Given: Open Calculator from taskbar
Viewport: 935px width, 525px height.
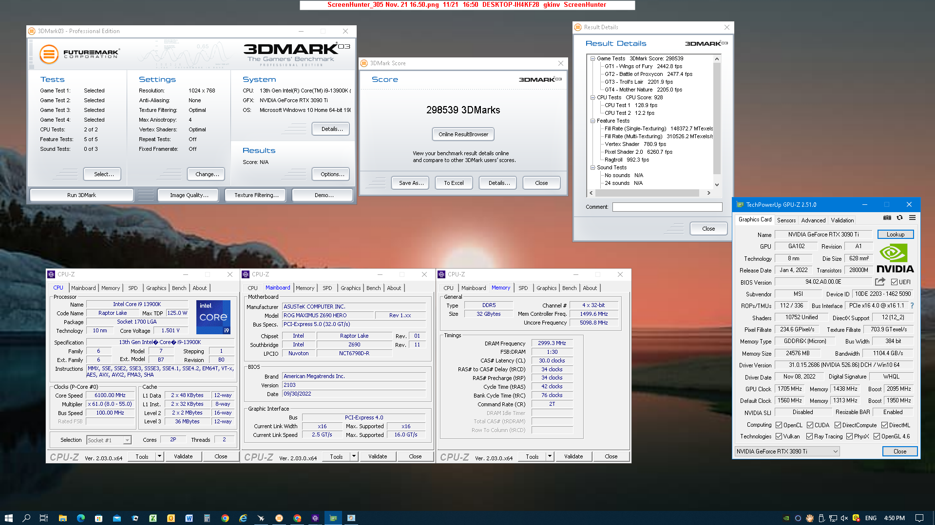Looking at the screenshot, I should point(207,518).
